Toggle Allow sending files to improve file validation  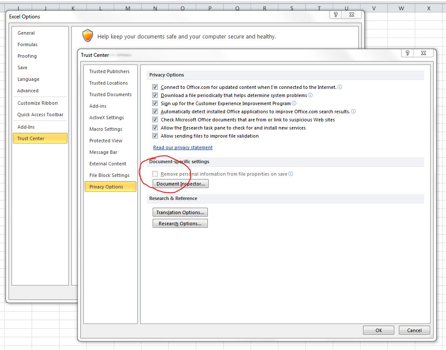click(155, 135)
